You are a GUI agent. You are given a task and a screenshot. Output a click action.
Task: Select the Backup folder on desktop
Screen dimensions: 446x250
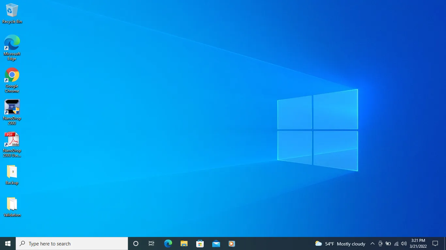coord(12,175)
